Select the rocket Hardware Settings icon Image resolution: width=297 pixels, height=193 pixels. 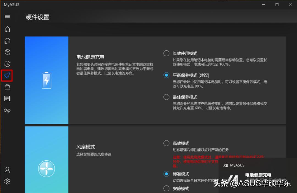point(7,76)
